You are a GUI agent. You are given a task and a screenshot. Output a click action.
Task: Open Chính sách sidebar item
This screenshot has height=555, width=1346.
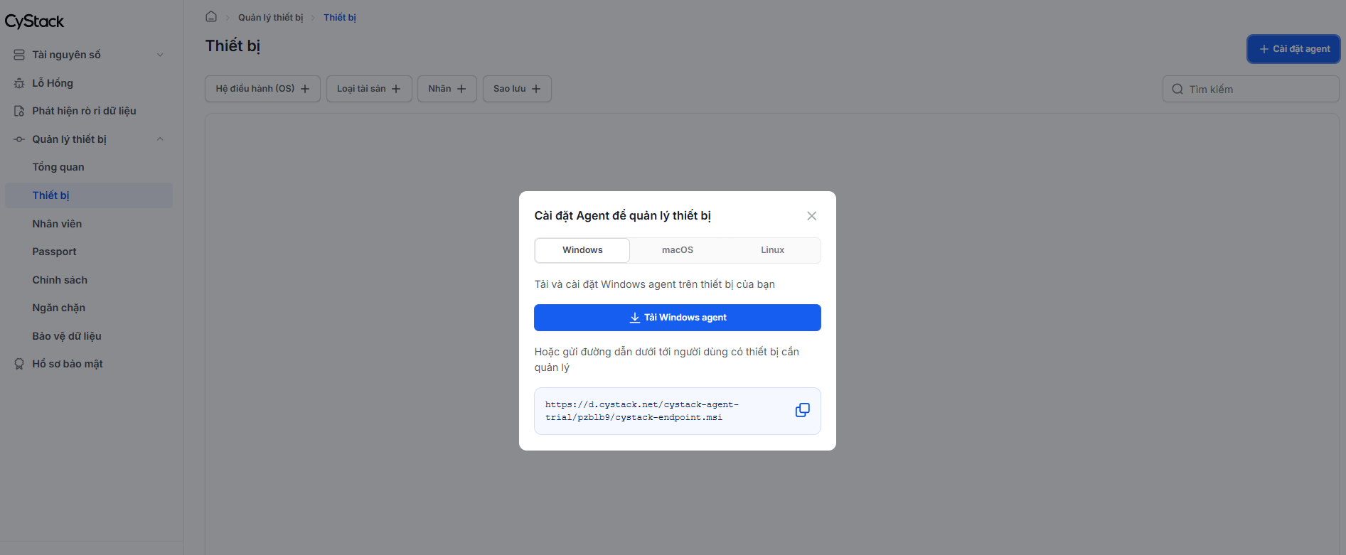pyautogui.click(x=89, y=280)
